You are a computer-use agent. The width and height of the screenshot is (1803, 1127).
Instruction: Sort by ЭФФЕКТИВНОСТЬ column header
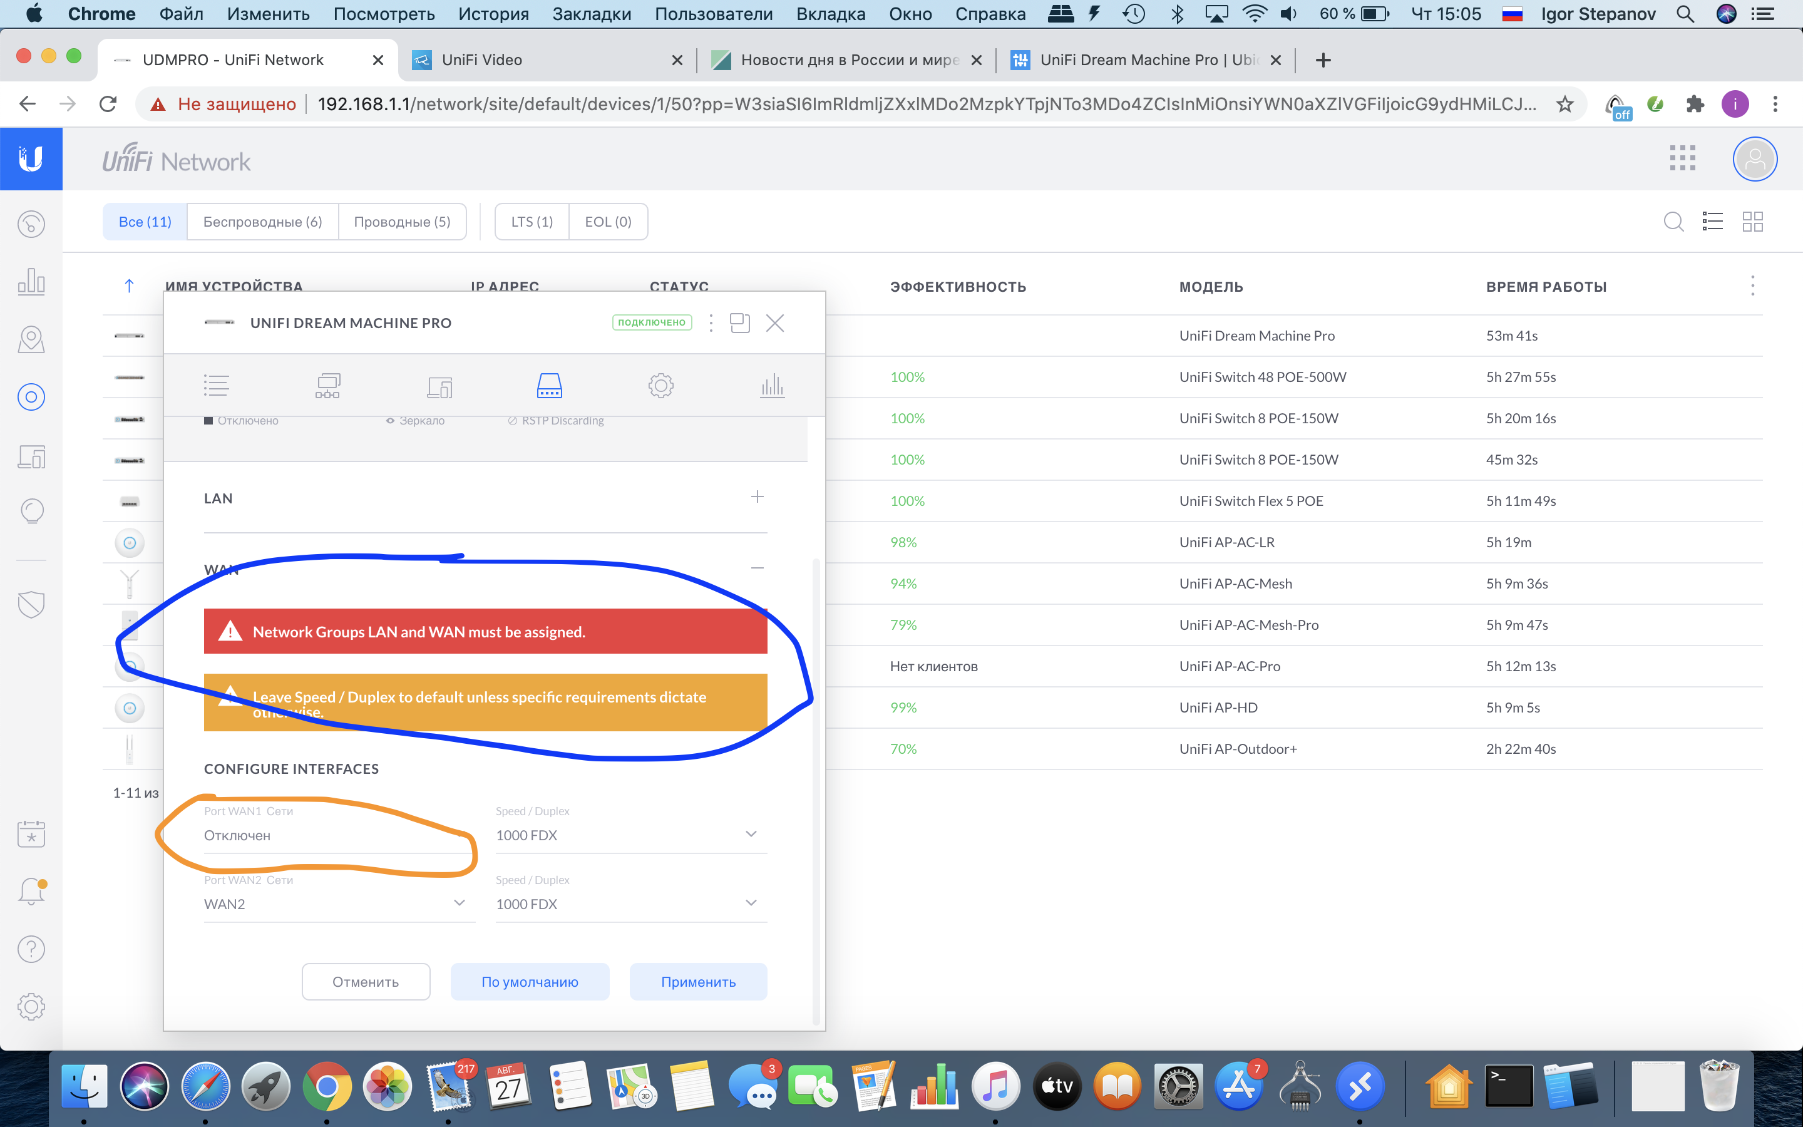958,287
